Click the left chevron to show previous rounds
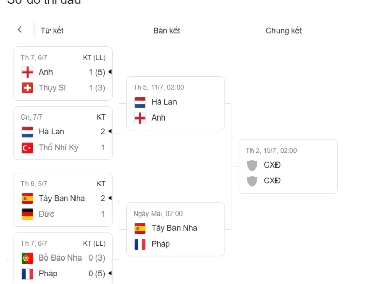This screenshot has height=284, width=376. point(20,30)
